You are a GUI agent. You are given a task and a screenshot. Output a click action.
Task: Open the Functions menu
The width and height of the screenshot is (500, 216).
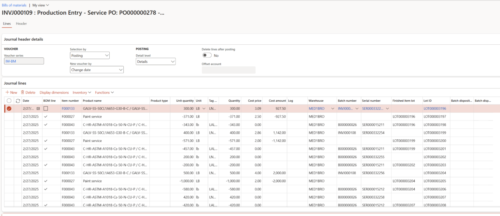(104, 92)
